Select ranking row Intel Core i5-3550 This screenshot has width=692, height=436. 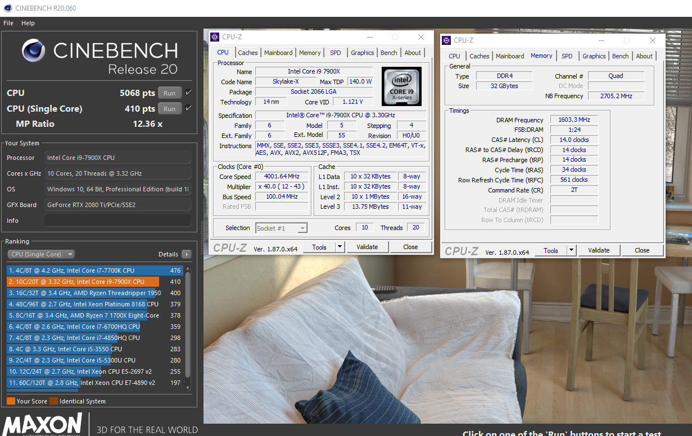[x=95, y=349]
